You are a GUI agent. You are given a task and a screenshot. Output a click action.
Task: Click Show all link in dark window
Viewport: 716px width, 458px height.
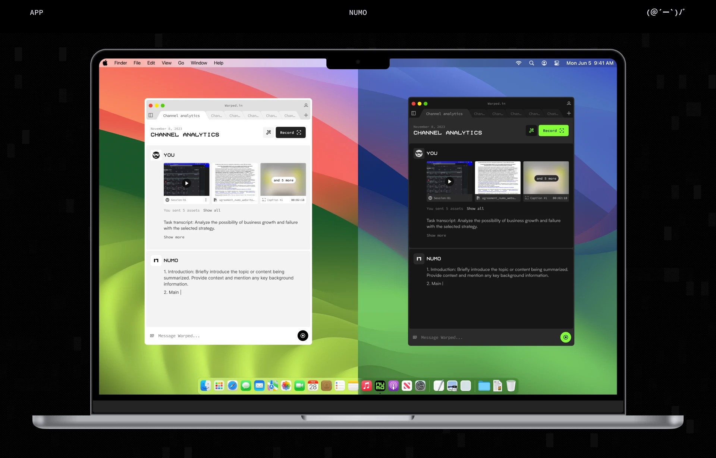pyautogui.click(x=475, y=209)
